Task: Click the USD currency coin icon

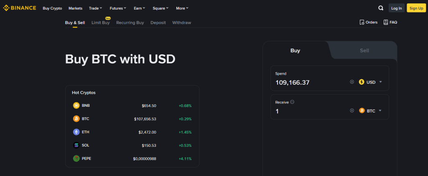Action: (362, 82)
